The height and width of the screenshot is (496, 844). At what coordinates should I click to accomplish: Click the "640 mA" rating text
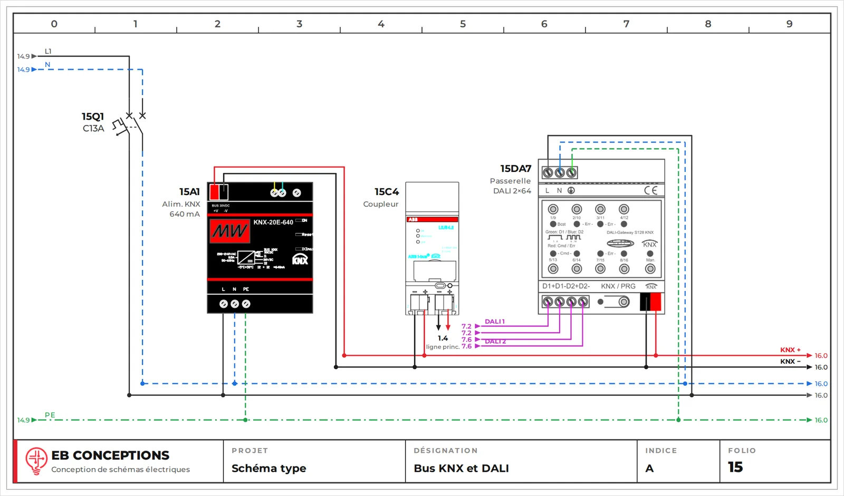[x=185, y=214]
